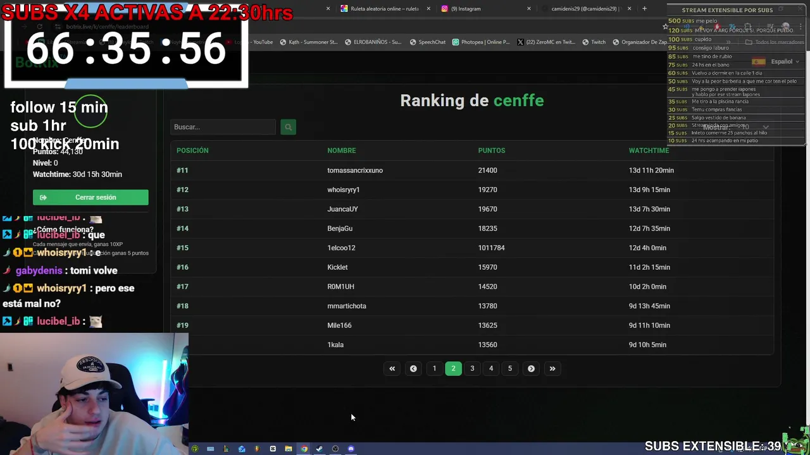Select player name Kicklet

point(337,267)
